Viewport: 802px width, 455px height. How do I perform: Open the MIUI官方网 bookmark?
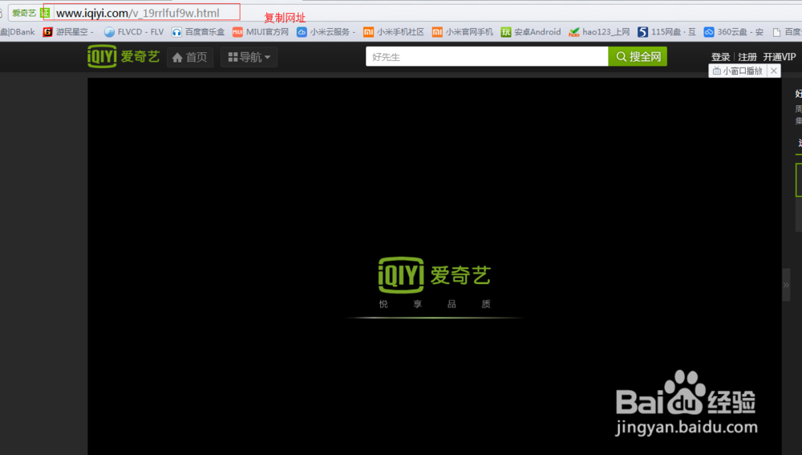[x=261, y=32]
